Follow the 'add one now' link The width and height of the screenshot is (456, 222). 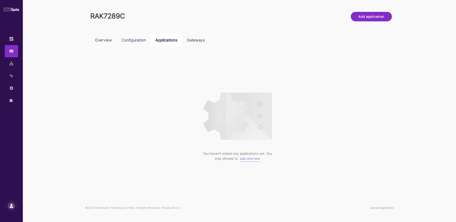(250, 159)
